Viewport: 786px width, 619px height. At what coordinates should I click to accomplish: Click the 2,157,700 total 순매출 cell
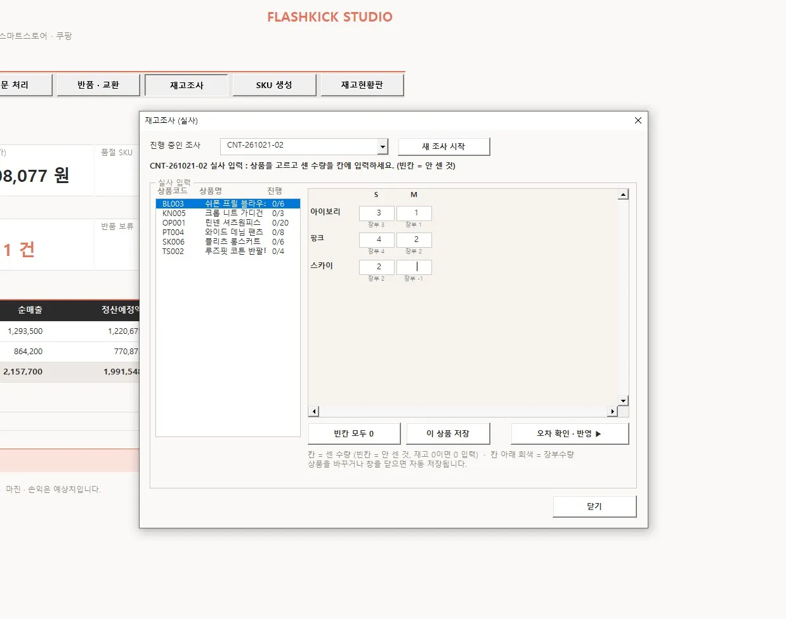click(x=23, y=372)
